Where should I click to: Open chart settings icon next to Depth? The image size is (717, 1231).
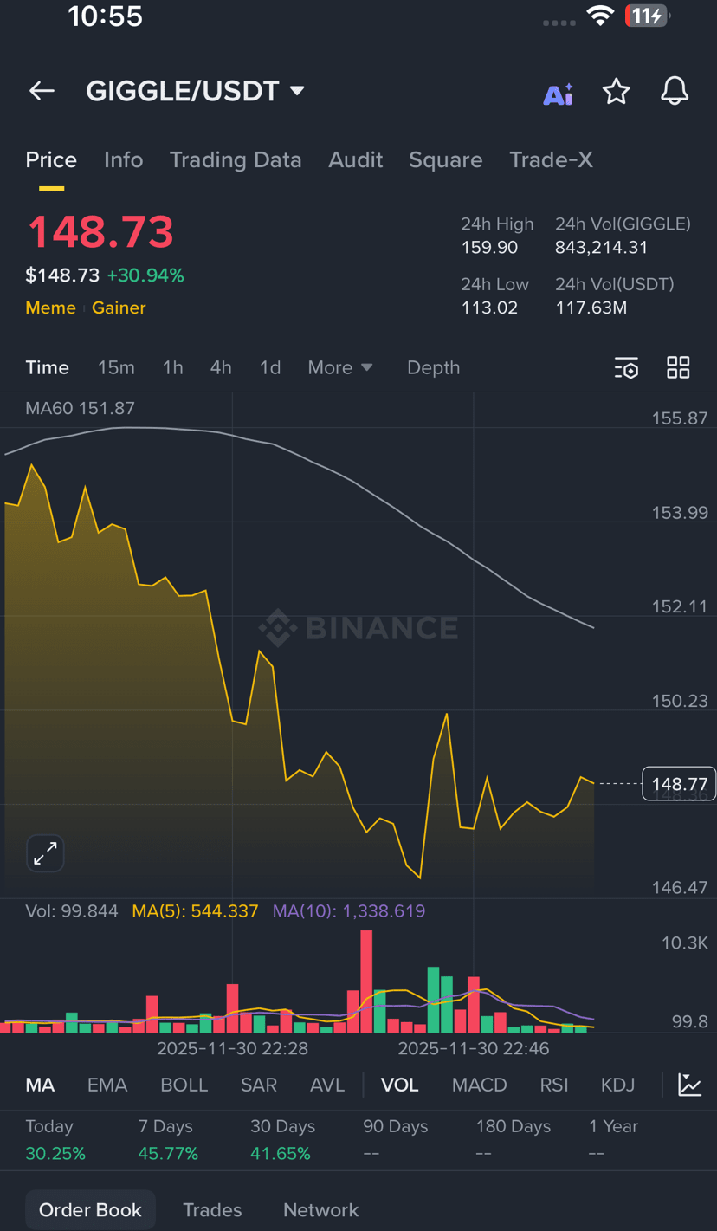coord(626,368)
